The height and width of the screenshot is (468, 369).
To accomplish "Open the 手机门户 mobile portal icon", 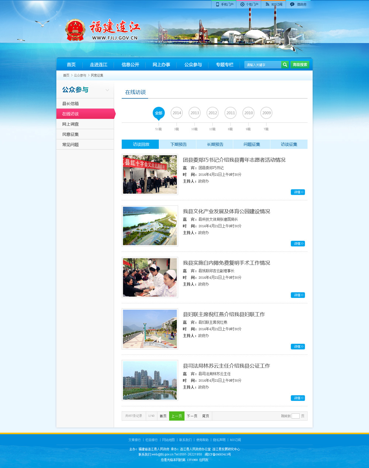I will (x=218, y=4).
